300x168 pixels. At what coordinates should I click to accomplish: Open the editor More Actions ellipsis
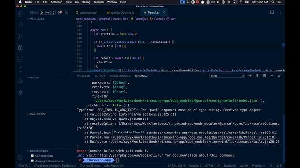pyautogui.click(x=279, y=13)
